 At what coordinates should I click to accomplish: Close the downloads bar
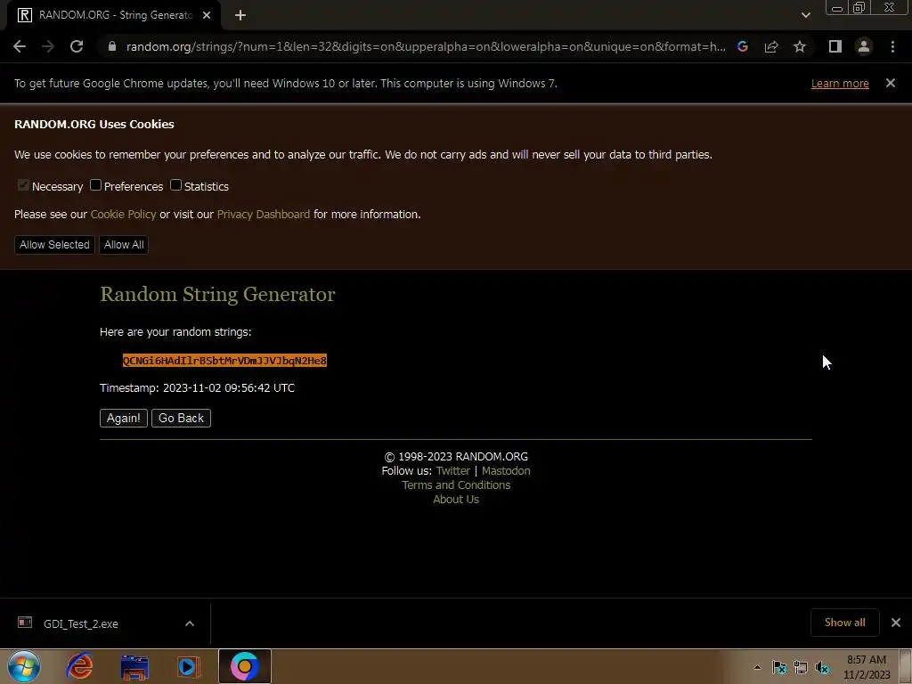coord(896,623)
